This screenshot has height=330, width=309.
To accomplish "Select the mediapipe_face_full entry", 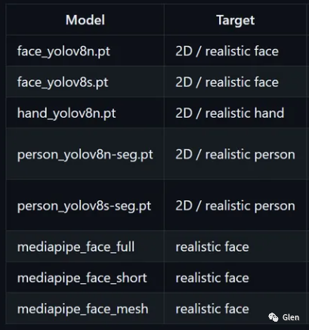I will click(x=76, y=247).
